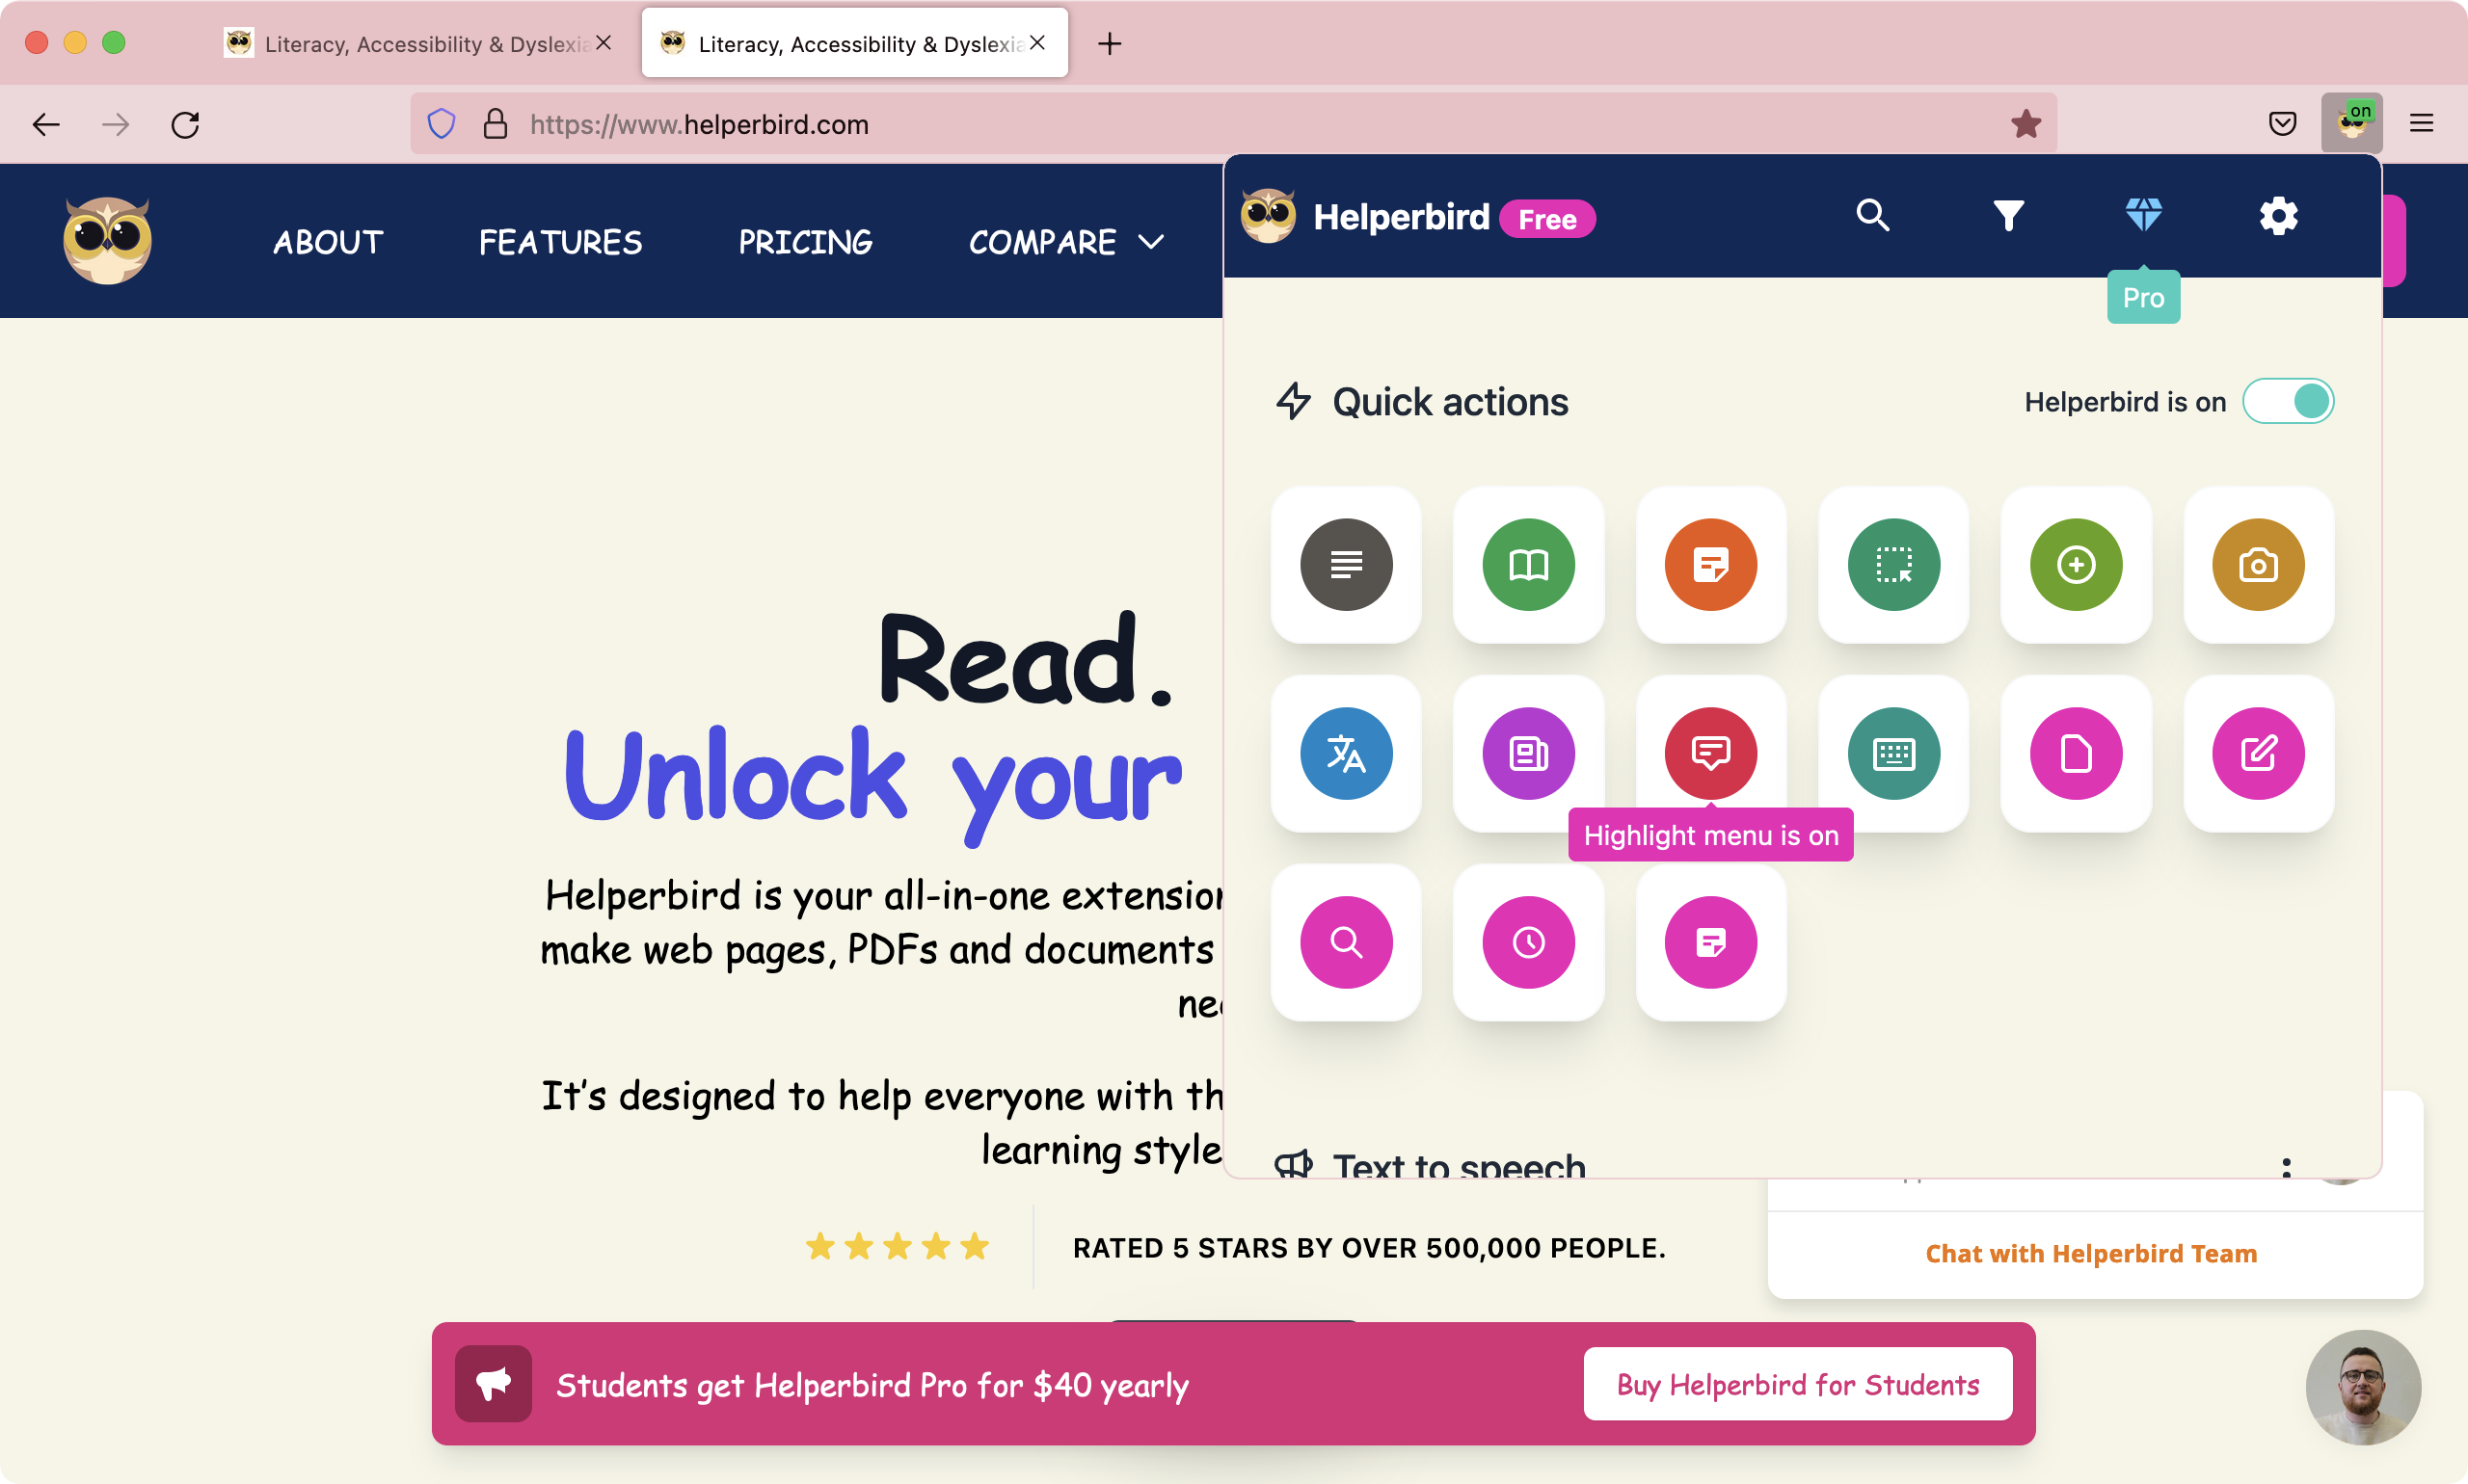Go back to previous page

pyautogui.click(x=46, y=125)
